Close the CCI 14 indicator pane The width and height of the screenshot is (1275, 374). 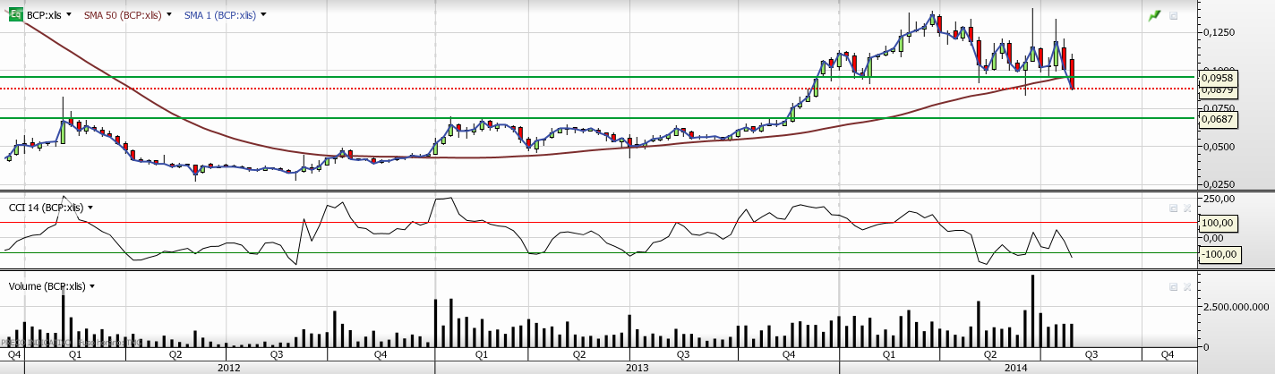1187,208
